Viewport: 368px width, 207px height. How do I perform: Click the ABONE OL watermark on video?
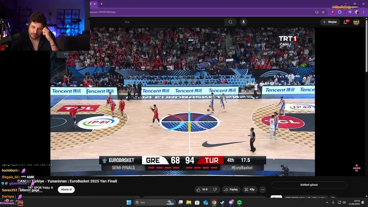click(x=357, y=168)
